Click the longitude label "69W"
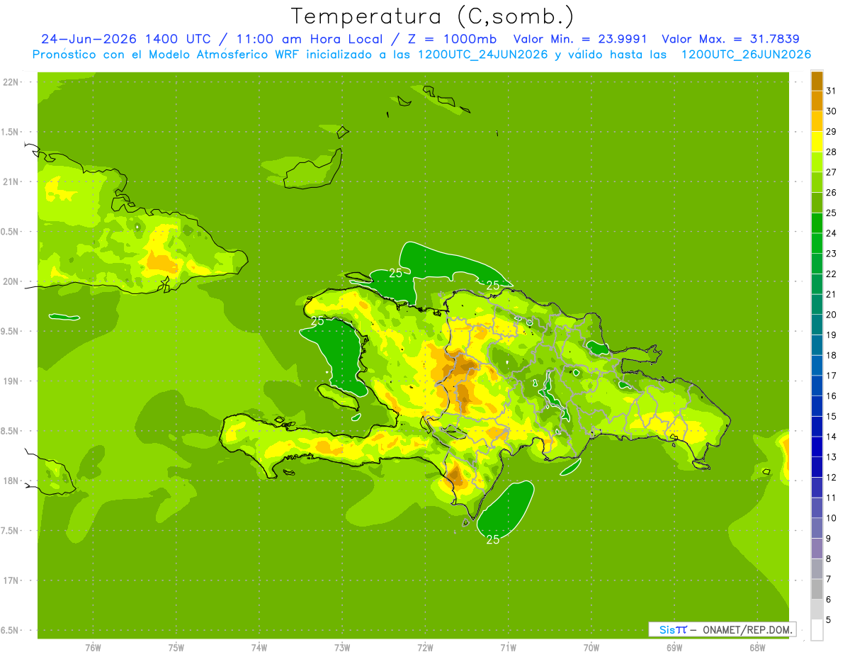 (674, 648)
